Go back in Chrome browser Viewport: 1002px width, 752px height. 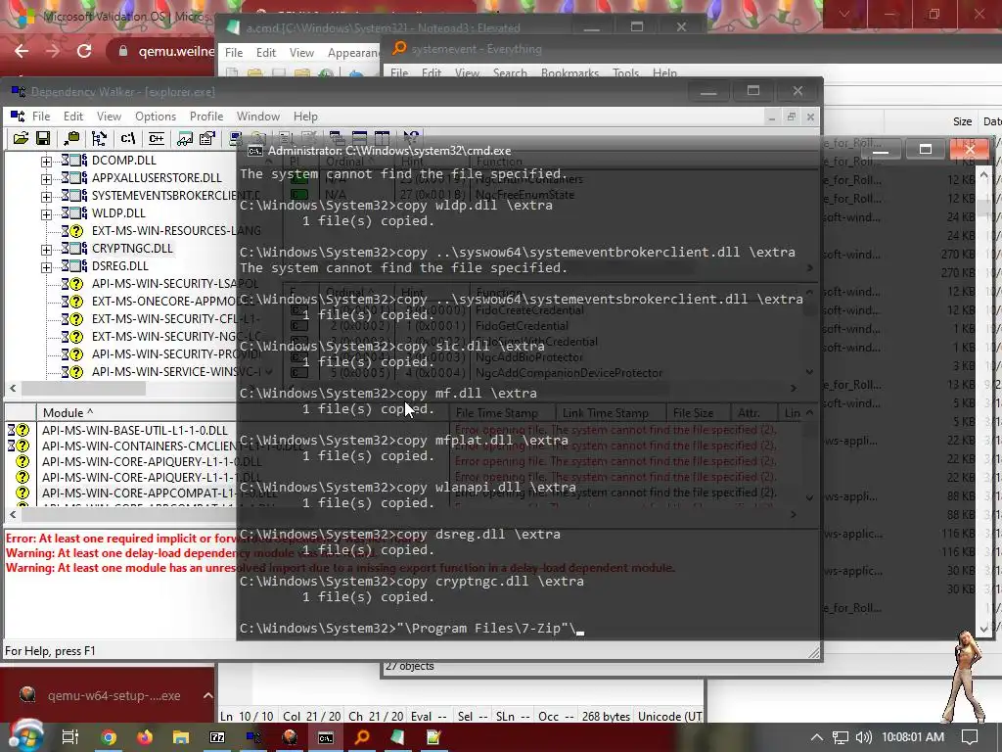click(x=22, y=51)
